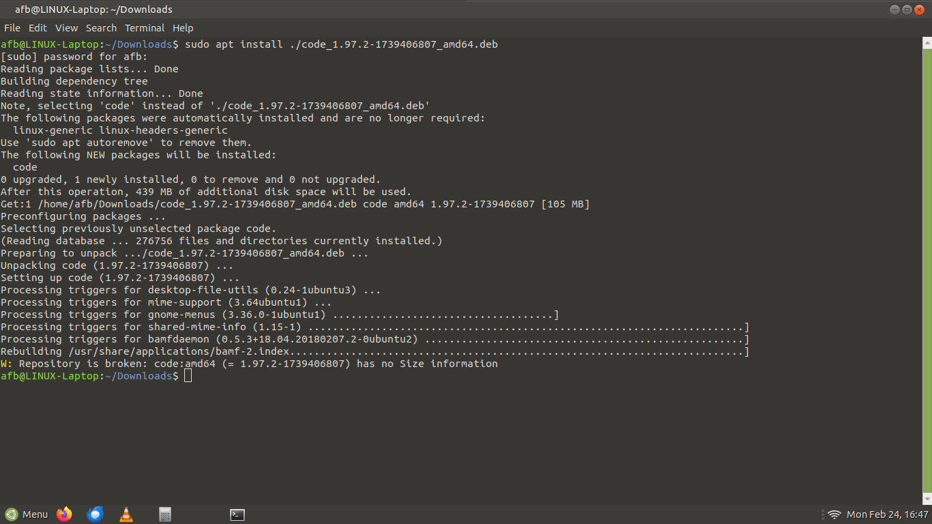Open the Help menu
932x524 pixels.
tap(183, 28)
